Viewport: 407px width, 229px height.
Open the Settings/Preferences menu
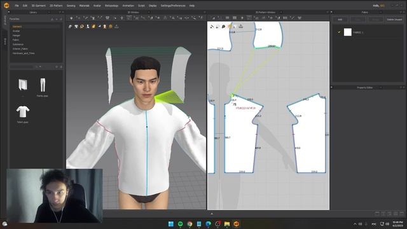(173, 6)
